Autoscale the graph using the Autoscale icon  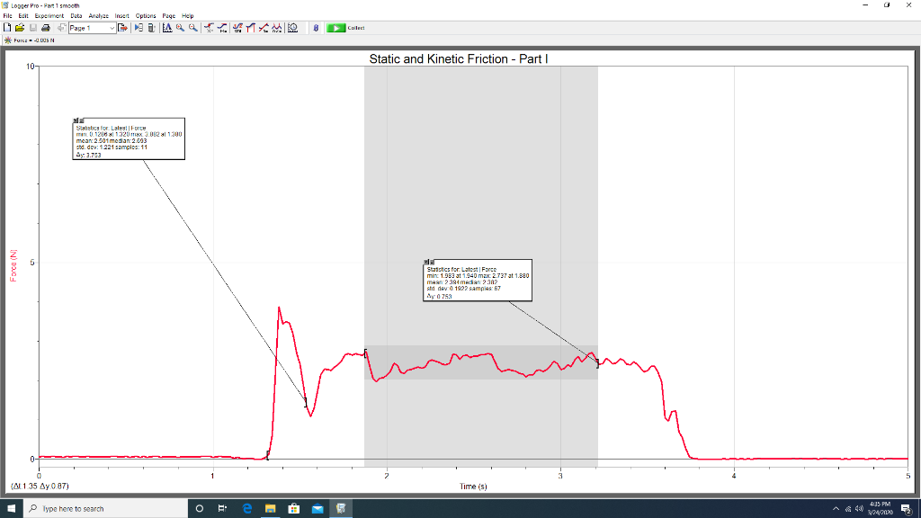pyautogui.click(x=167, y=27)
